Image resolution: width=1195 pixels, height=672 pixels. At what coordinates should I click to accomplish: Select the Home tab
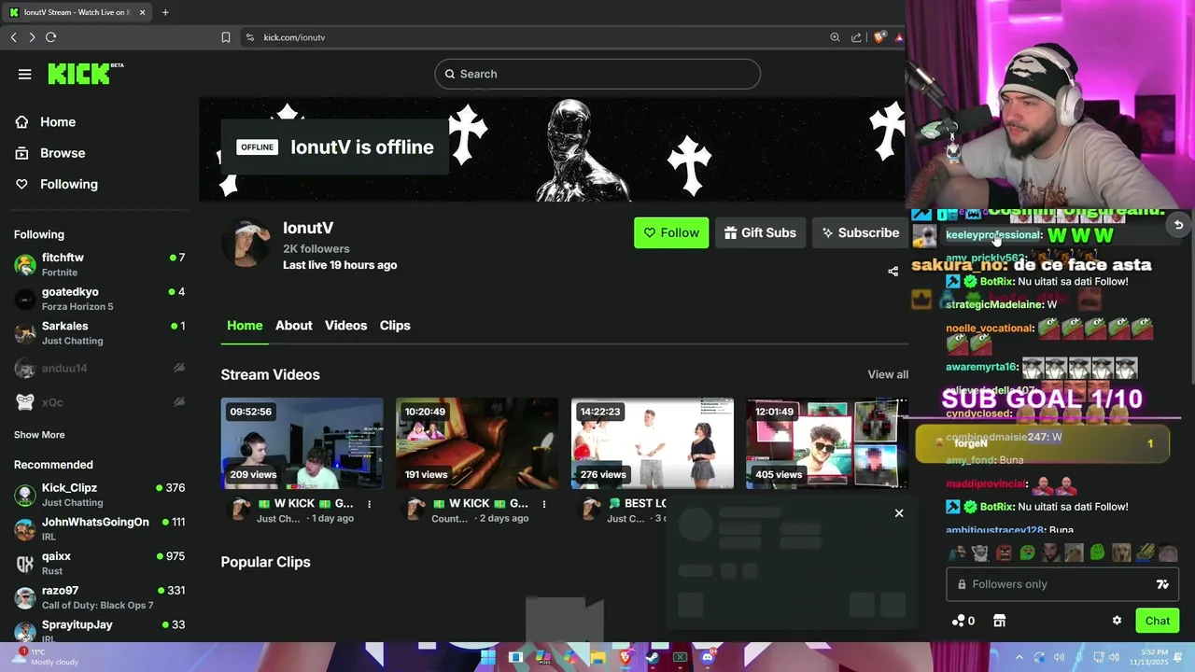click(245, 326)
